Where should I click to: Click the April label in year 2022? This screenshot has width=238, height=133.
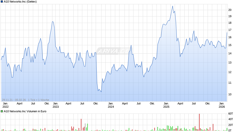19,104
